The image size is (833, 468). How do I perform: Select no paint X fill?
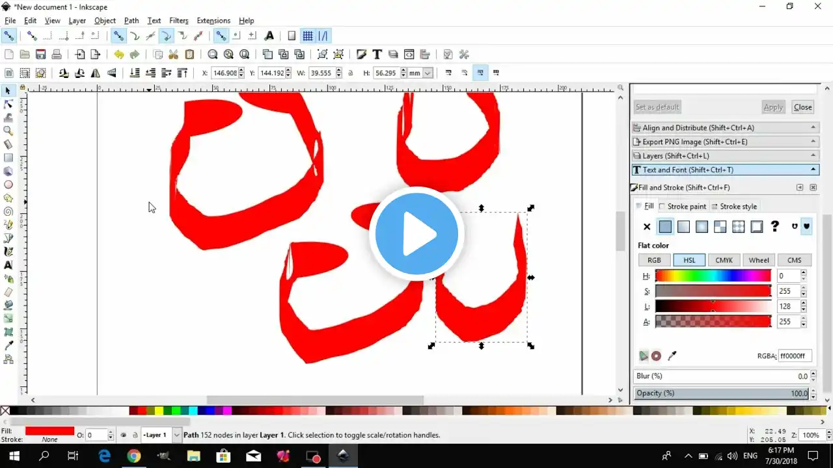click(647, 227)
